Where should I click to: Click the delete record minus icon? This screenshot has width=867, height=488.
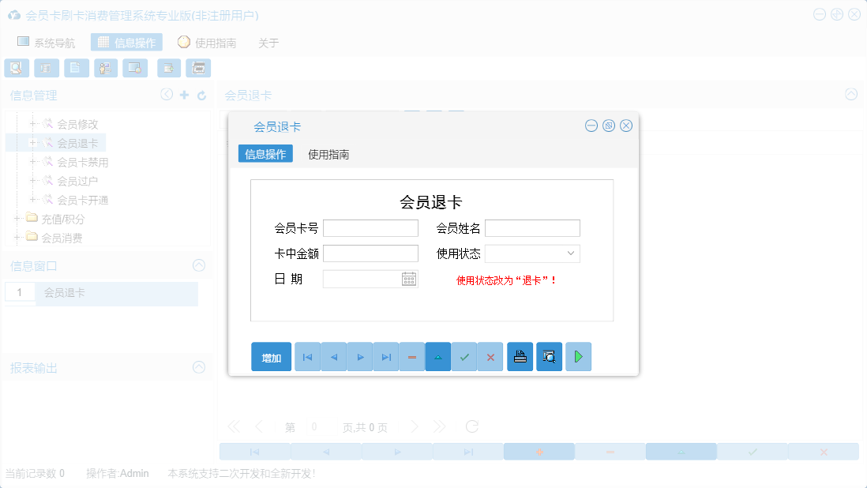pos(411,356)
